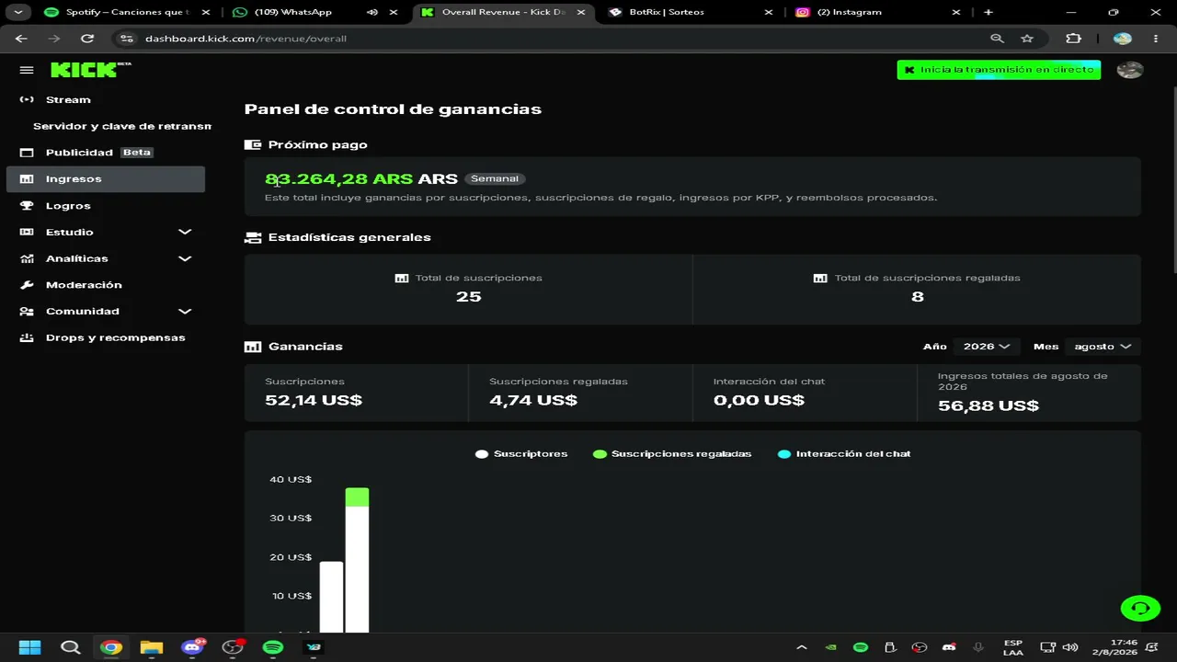The width and height of the screenshot is (1177, 662).
Task: Open the Mes agosto dropdown
Action: tap(1103, 347)
